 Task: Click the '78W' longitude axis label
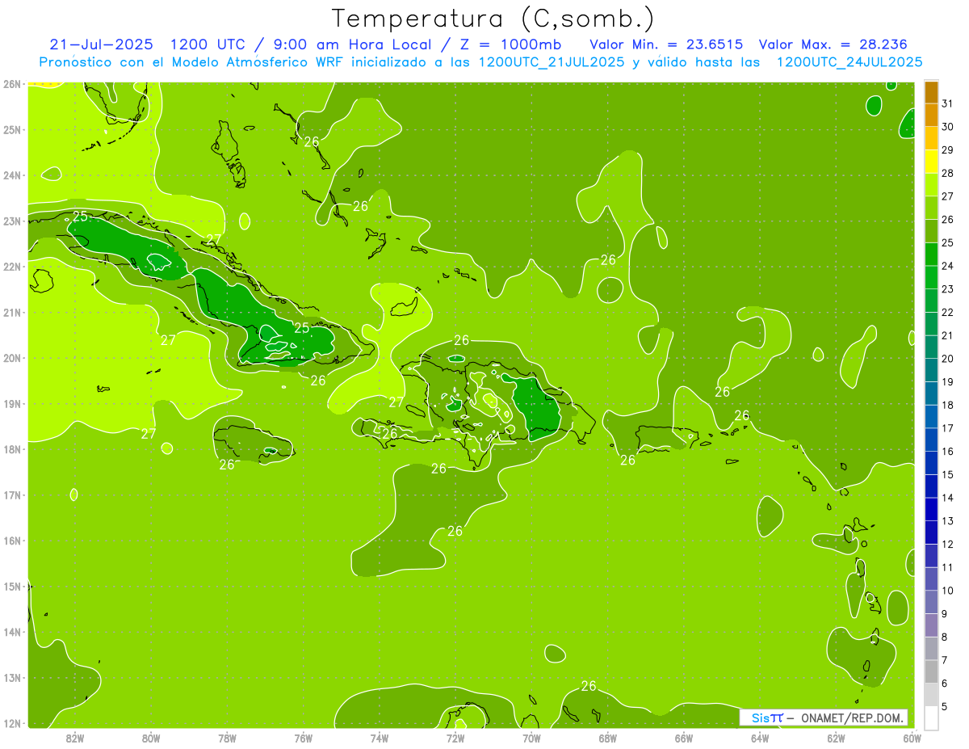click(x=227, y=738)
